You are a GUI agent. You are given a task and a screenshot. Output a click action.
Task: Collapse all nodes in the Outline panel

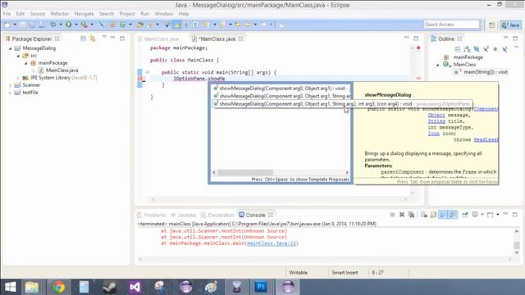[x=458, y=49]
